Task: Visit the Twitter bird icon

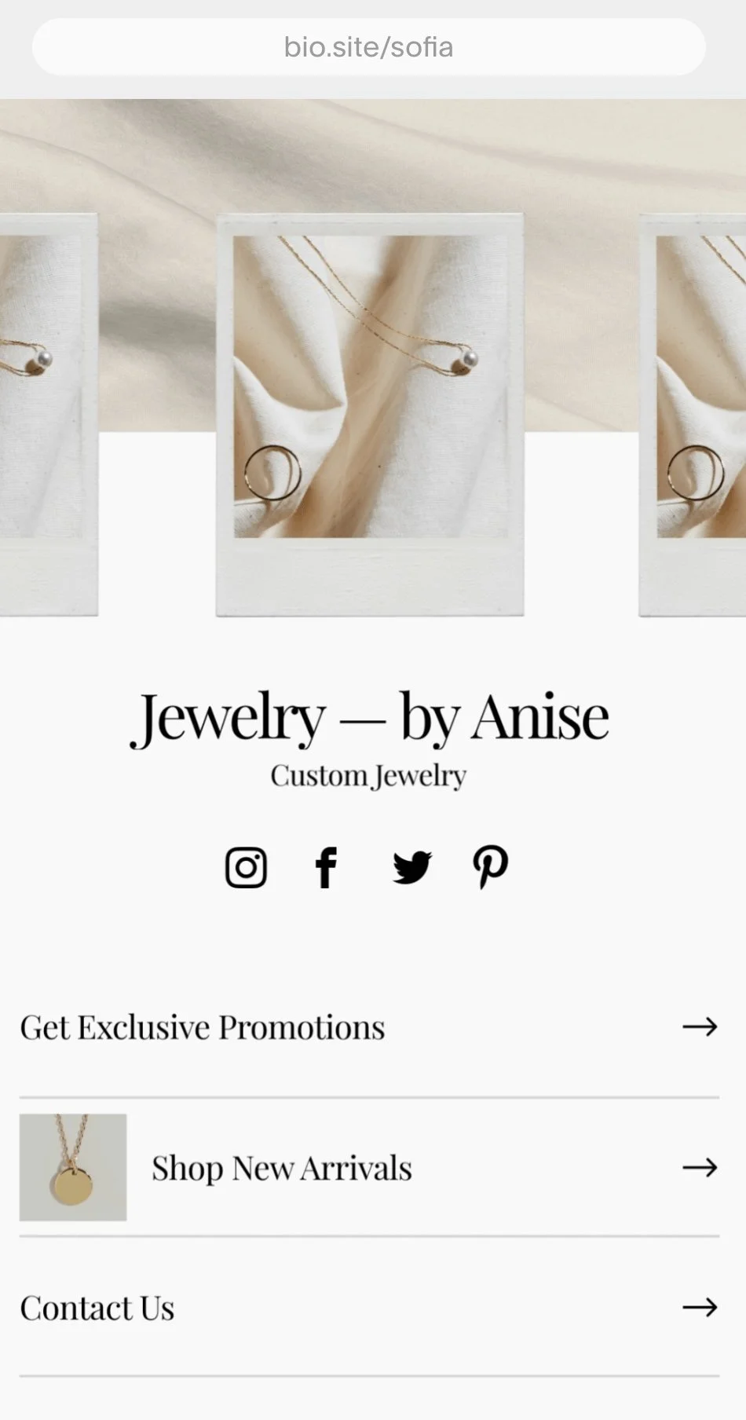Action: pyautogui.click(x=412, y=868)
